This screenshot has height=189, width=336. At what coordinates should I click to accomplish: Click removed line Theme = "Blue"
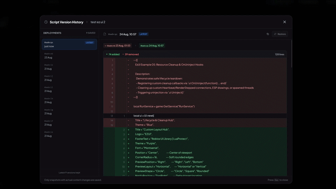pyautogui.click(x=195, y=125)
